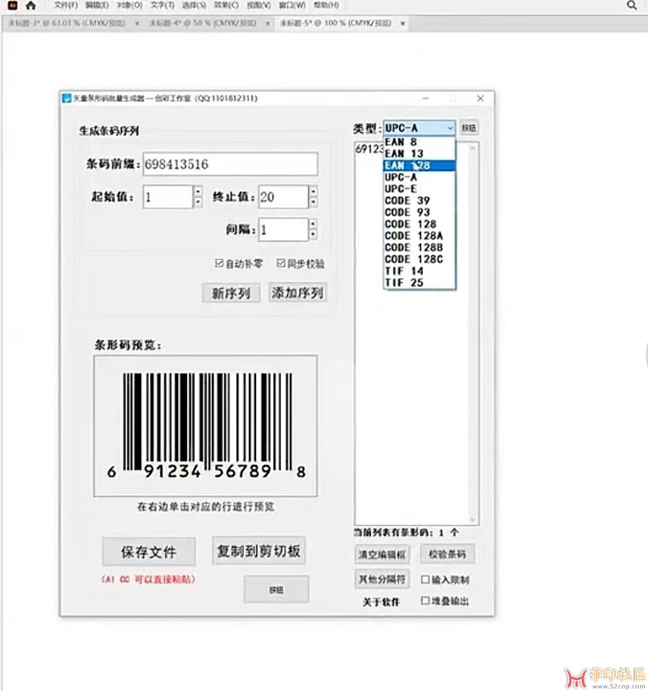648x691 pixels.
Task: Click the small 按钮 next to 类型 dropdown
Action: click(469, 128)
